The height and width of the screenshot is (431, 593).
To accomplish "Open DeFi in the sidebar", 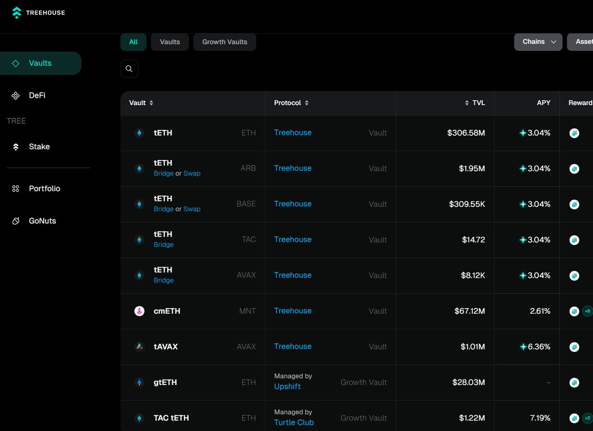I will [x=37, y=95].
